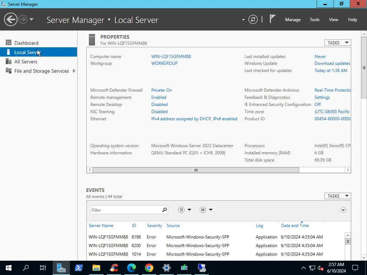Sort events by Severity column
Screen dimensions: 367x275
point(154,226)
